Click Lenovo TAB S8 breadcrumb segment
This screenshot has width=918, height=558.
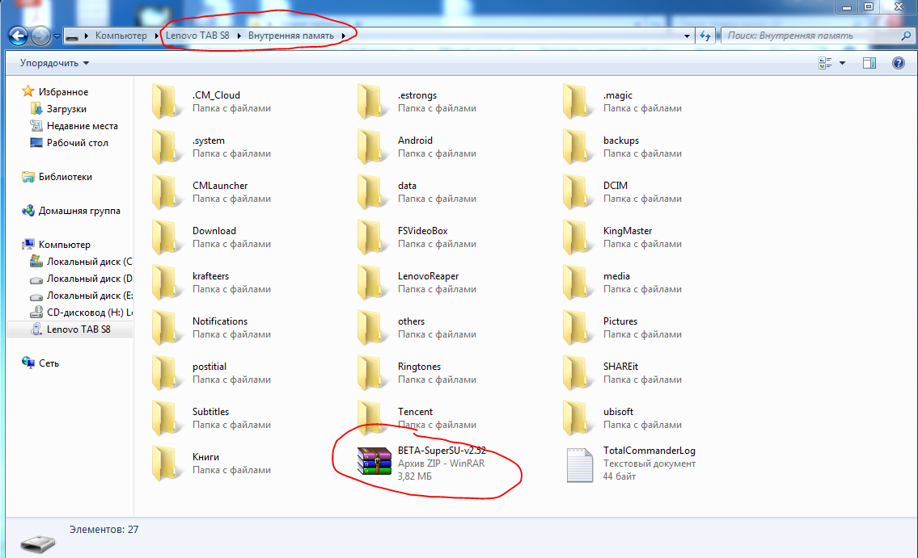click(198, 36)
